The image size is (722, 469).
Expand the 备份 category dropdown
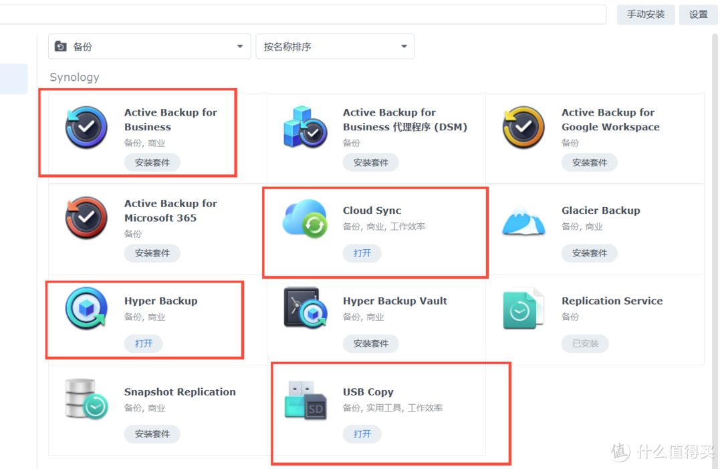click(x=149, y=46)
